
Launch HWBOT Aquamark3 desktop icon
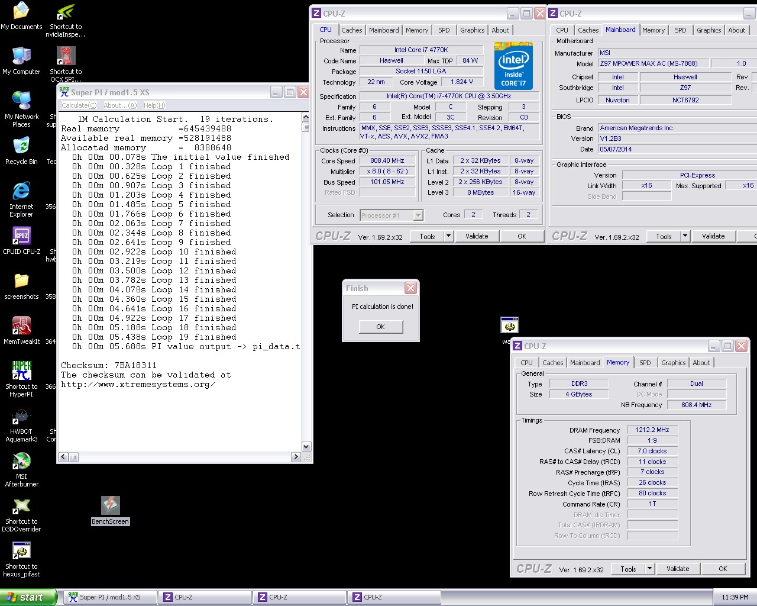[21, 424]
